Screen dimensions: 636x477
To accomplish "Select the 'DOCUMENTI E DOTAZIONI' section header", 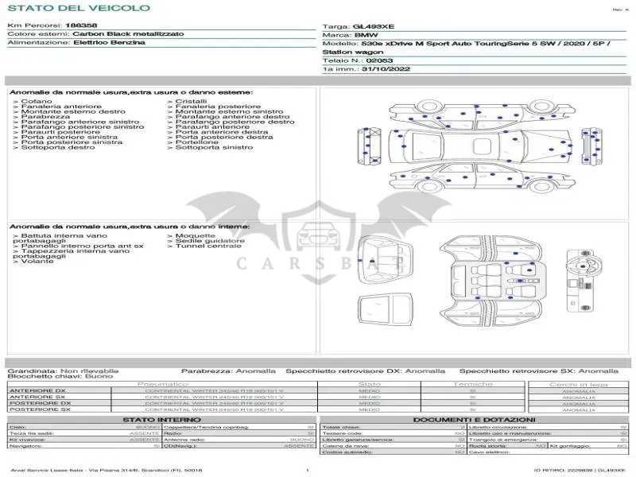I will pos(475,420).
